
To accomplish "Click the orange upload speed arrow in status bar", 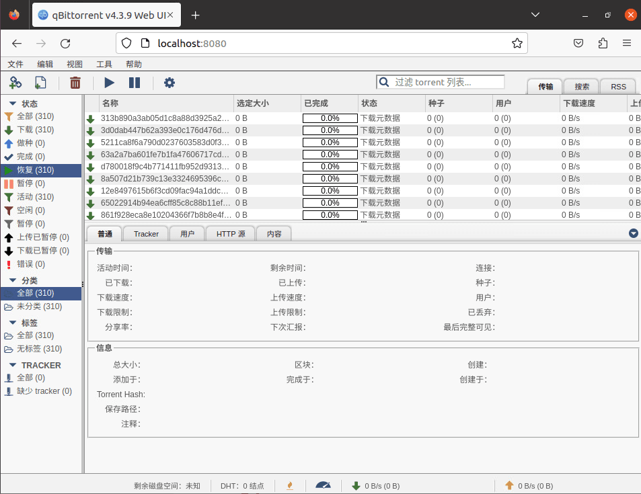I will pos(509,485).
